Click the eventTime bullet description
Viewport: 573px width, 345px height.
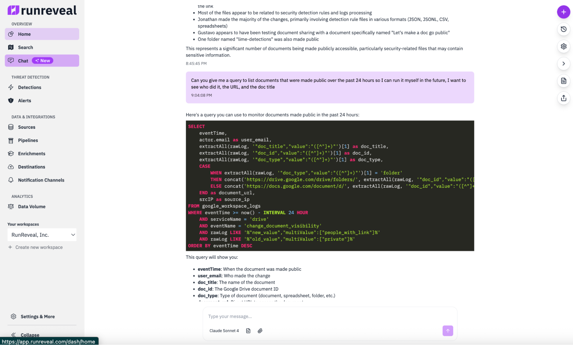tap(249, 269)
